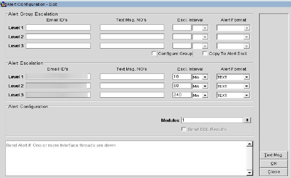Select the interval field containing 240
Screen dimensions: 291x178
point(182,95)
